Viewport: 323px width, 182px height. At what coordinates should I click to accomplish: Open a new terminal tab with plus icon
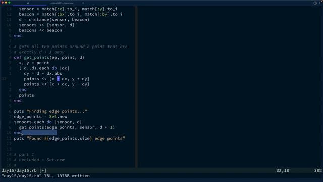click(83, 3)
